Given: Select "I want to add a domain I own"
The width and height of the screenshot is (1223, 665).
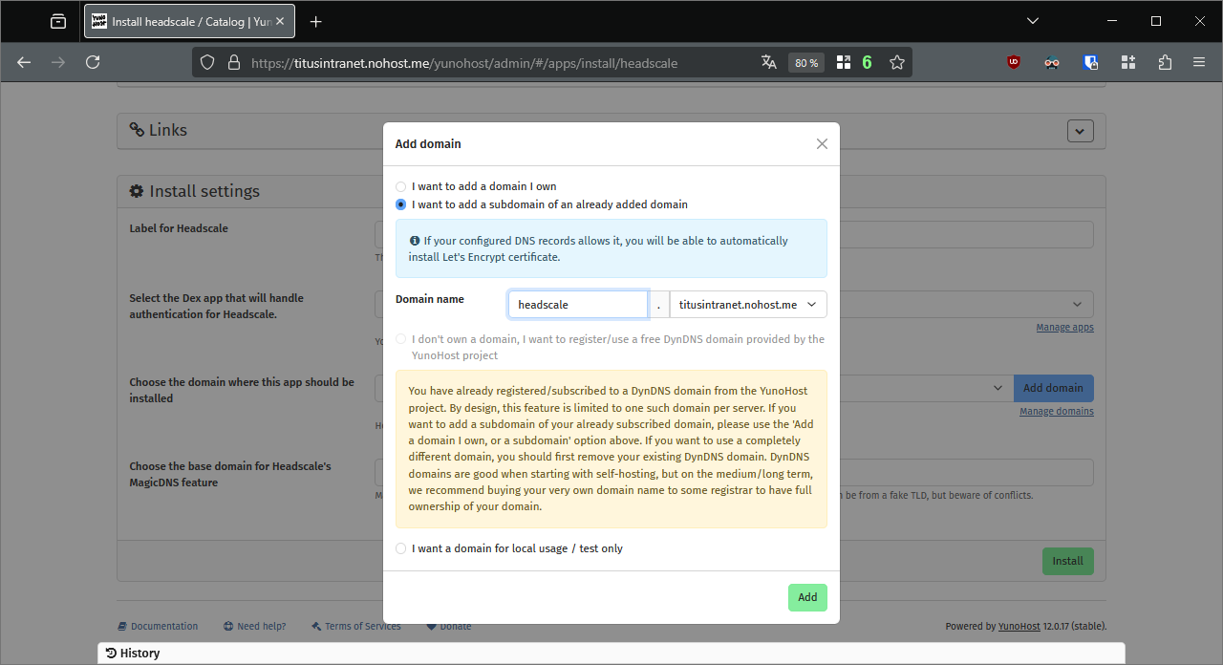Looking at the screenshot, I should pyautogui.click(x=401, y=187).
